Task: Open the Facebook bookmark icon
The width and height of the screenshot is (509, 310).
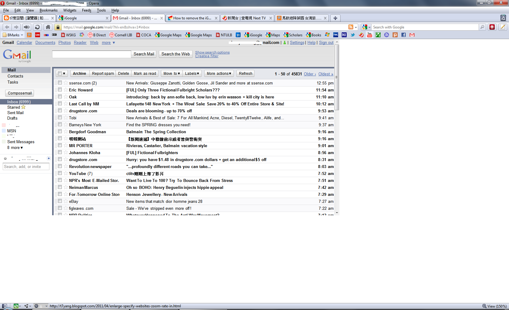Action: [404, 35]
